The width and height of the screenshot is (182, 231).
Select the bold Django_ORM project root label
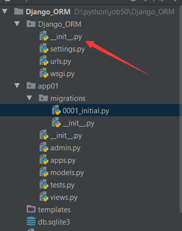(x=48, y=12)
